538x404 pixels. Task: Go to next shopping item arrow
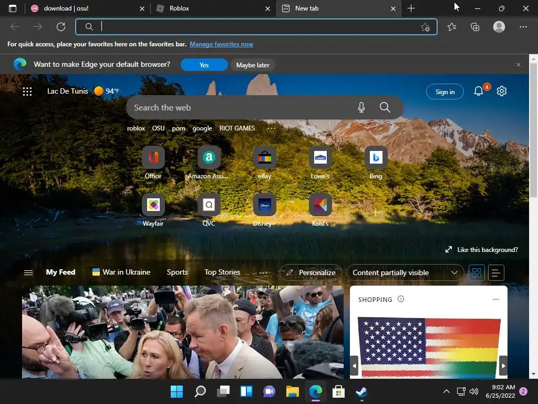(x=503, y=366)
